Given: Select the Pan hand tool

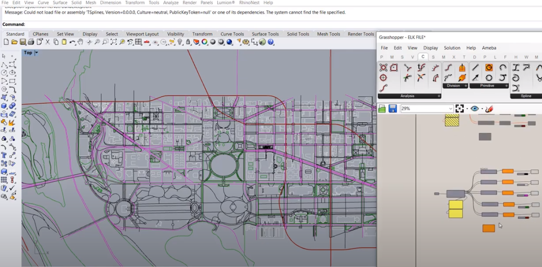Looking at the screenshot, I should point(81,42).
